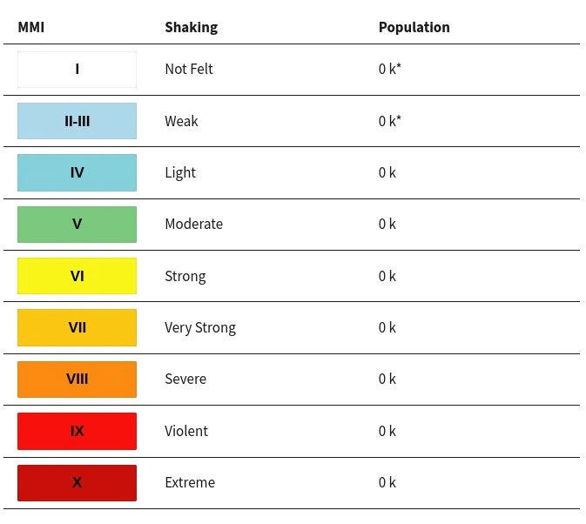Click the yellow MMI VI swatch
Viewport: 586px width, 524px height.
[x=77, y=276]
